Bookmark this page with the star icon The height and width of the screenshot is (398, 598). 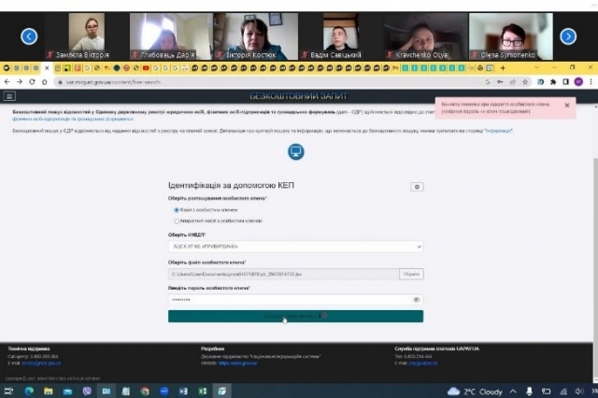(525, 82)
